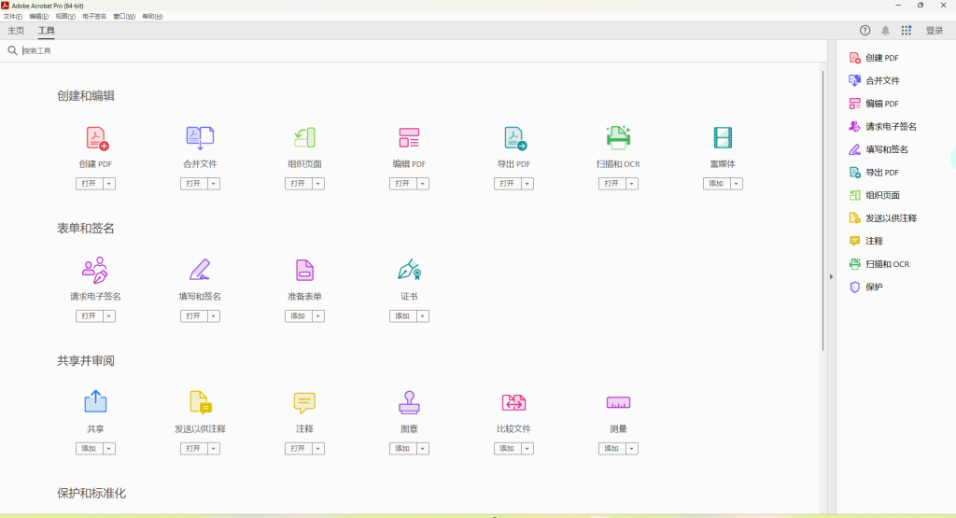Switch to the 主页 tab
Viewport: 956px width, 518px height.
pyautogui.click(x=16, y=31)
